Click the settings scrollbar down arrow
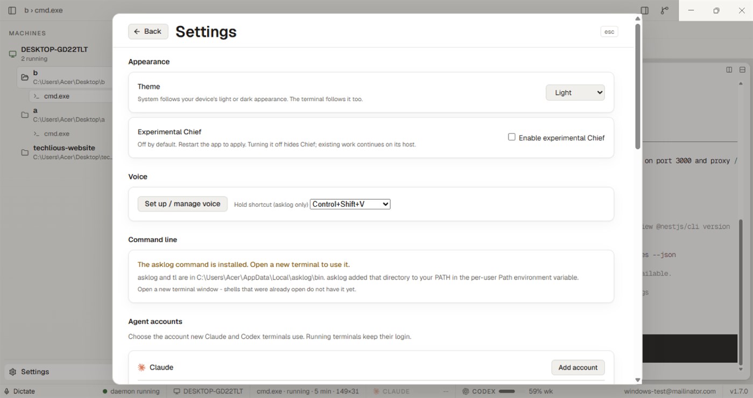 click(638, 380)
